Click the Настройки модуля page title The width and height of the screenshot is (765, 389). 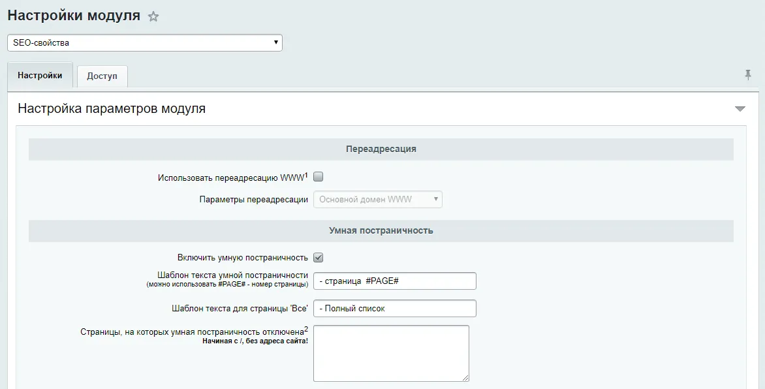point(72,15)
